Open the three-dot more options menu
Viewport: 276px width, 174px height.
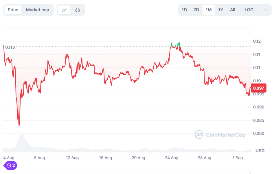coord(265,10)
